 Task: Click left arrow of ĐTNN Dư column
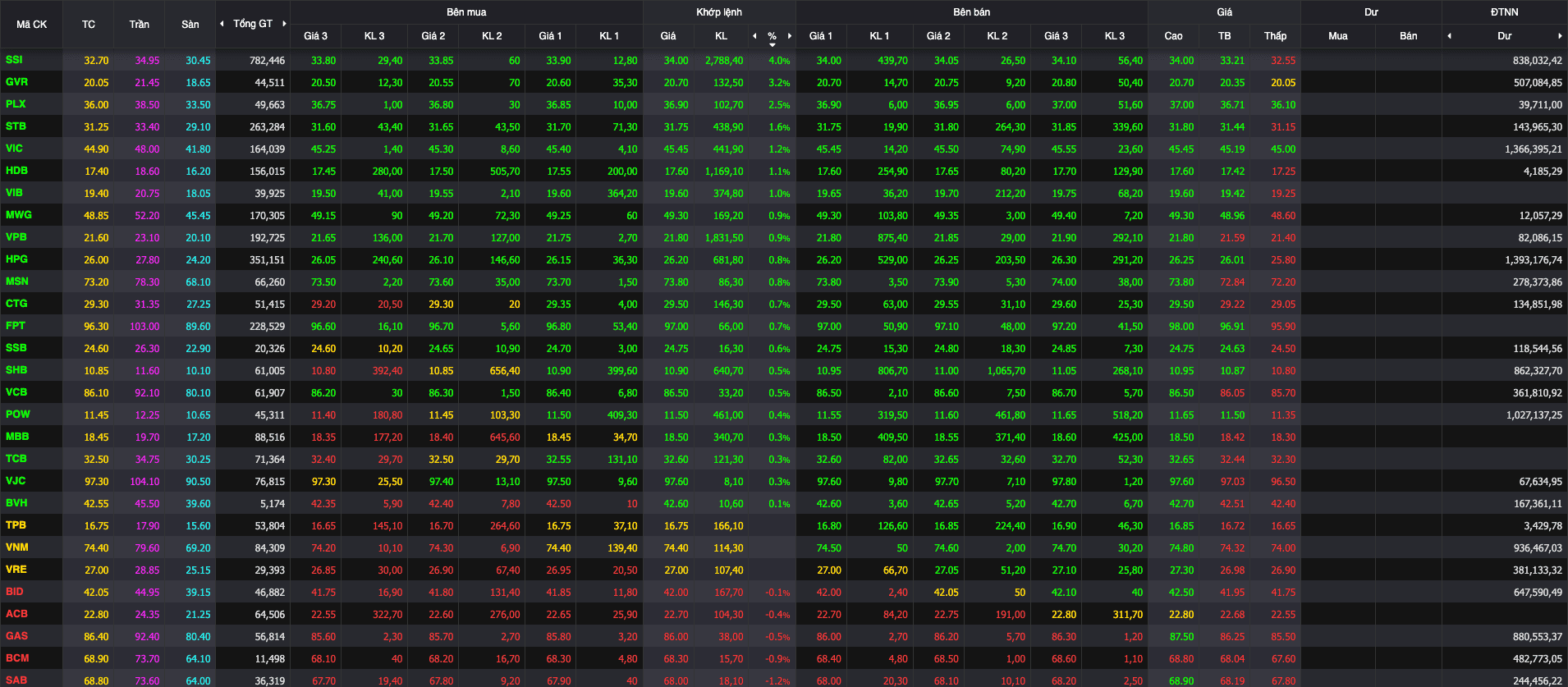(x=1449, y=35)
